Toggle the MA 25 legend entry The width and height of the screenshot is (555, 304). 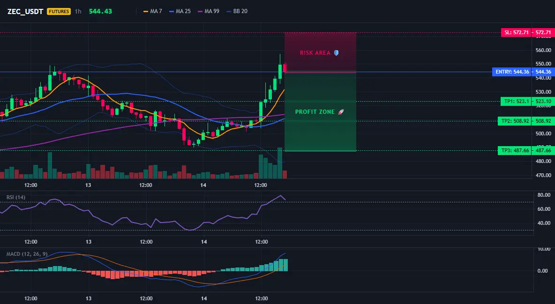[x=180, y=11]
